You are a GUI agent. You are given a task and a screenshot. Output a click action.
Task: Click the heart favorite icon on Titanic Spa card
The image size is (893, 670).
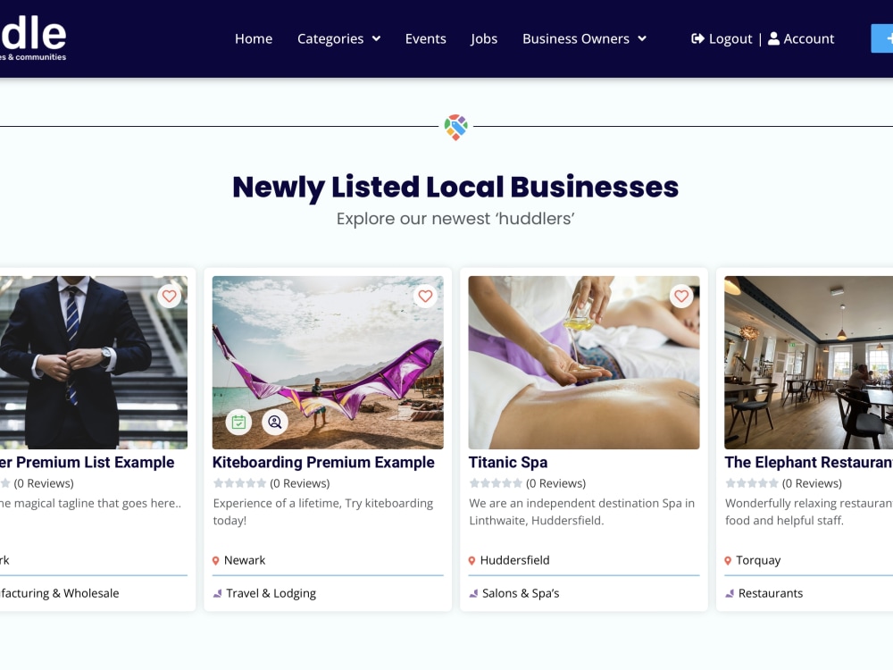pos(681,296)
